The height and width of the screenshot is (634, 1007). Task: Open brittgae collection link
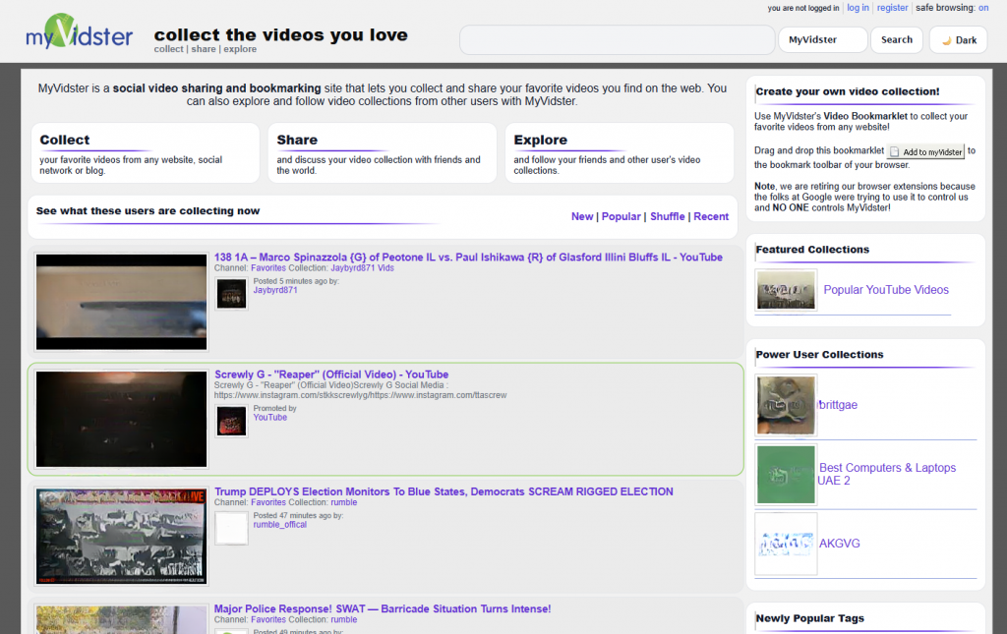click(x=838, y=405)
